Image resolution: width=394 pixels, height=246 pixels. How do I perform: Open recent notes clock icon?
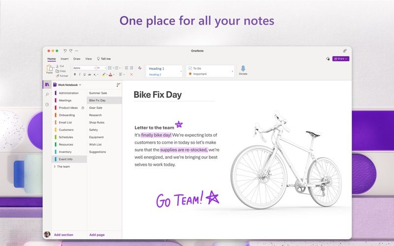[47, 104]
